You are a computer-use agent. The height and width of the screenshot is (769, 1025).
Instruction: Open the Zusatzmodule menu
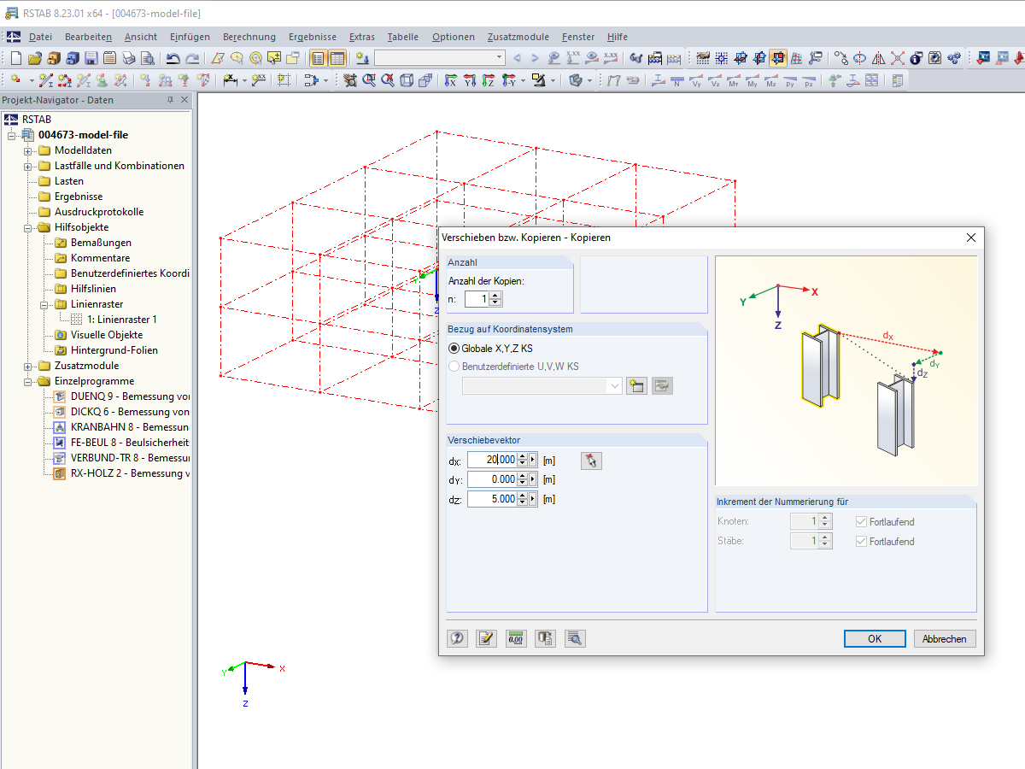(518, 37)
